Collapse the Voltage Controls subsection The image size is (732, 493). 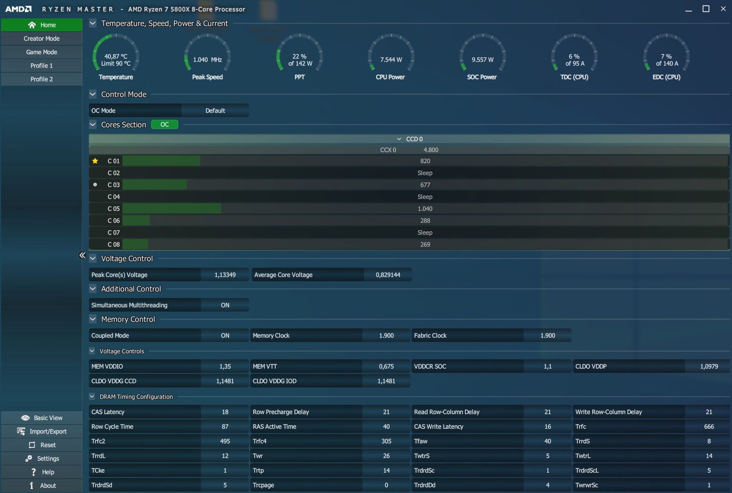[92, 351]
